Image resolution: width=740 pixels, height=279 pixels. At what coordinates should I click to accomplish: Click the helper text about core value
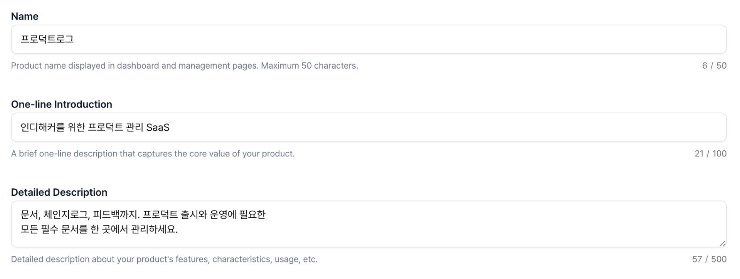[153, 153]
